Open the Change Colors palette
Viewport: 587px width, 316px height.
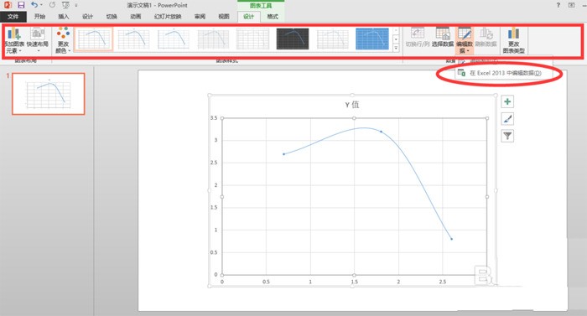click(63, 40)
